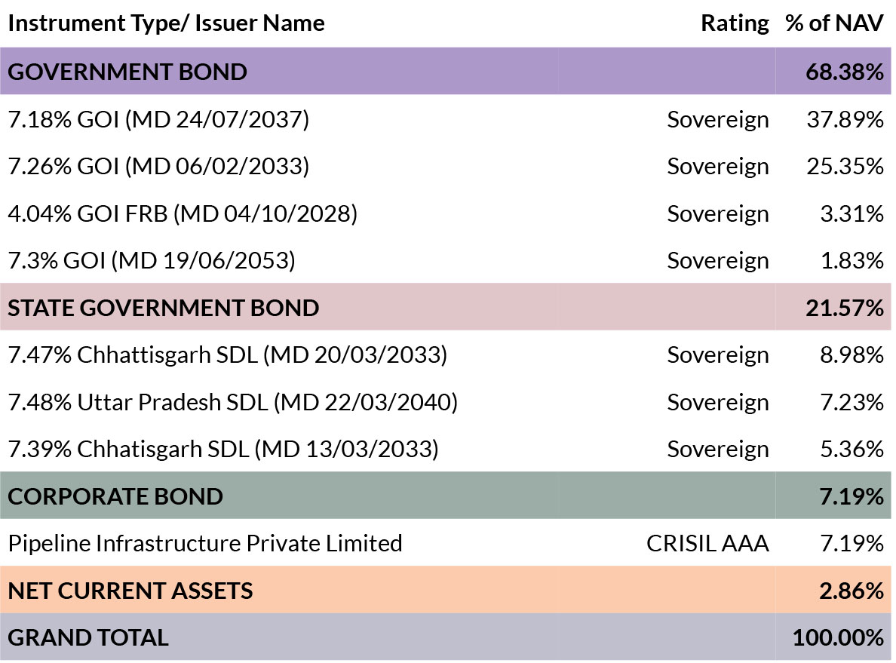Click the CRISIL AAA rating cell
The height and width of the screenshot is (663, 896).
(707, 544)
